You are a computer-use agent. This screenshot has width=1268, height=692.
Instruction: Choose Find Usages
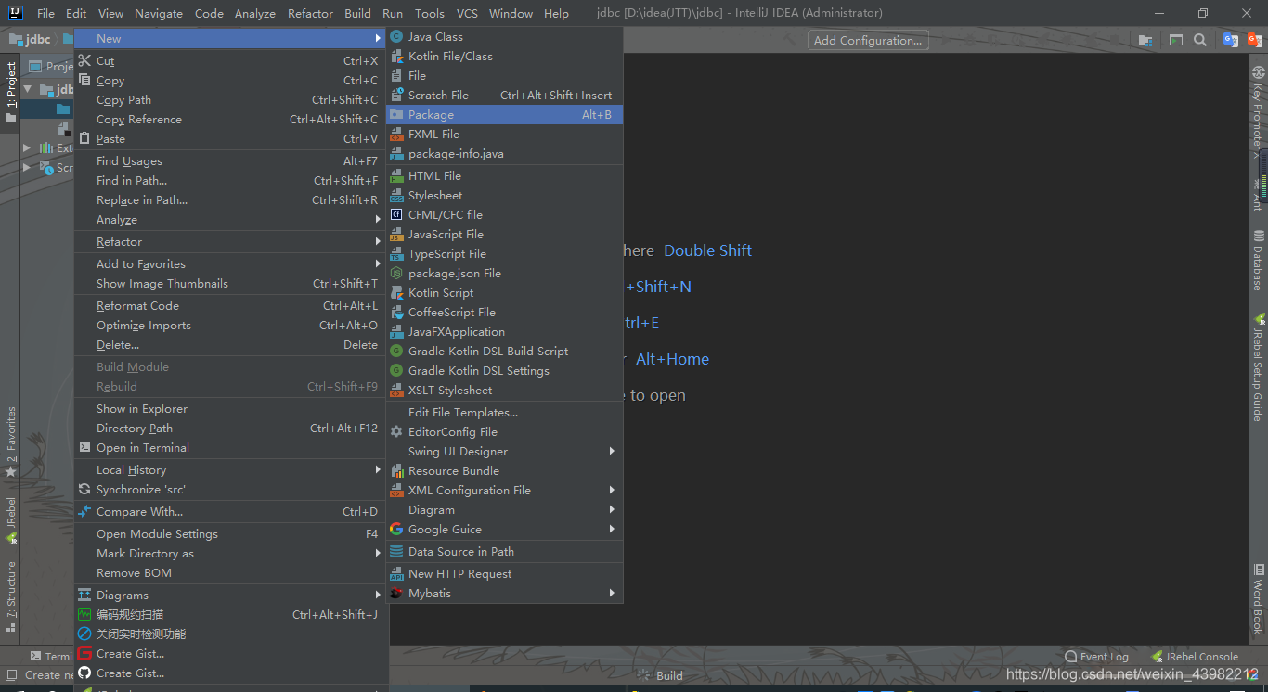tap(231, 160)
